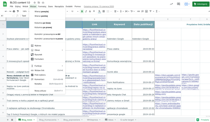The height and width of the screenshot is (122, 210).
Task: Switch to Blog_tłumaczenia sheet tab
Action: 49,120
